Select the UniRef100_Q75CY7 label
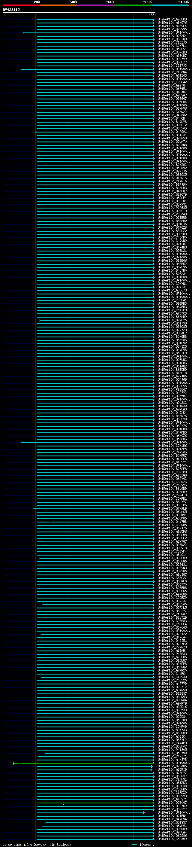Image resolution: width=192 pixels, height=847 pixels. coord(172,773)
